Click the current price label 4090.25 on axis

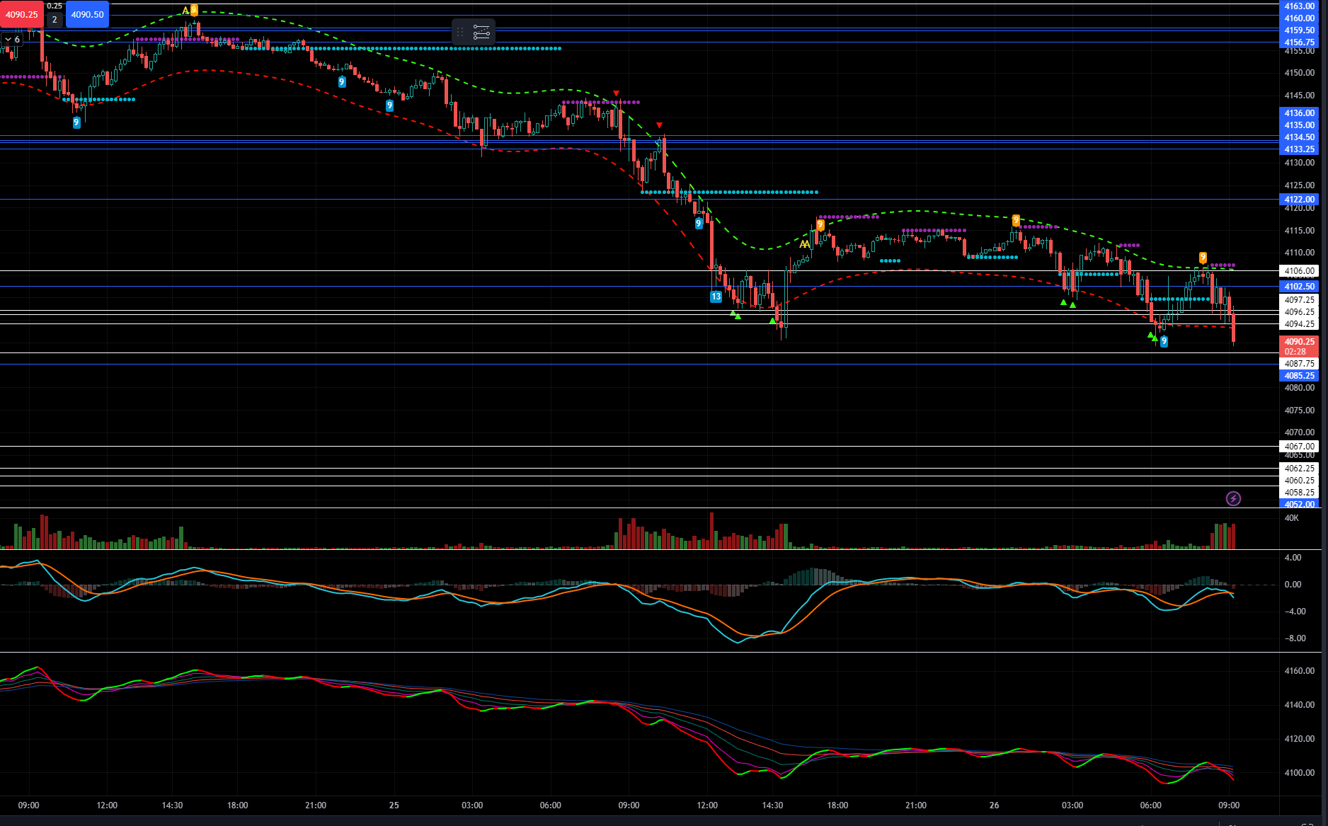pyautogui.click(x=1299, y=342)
